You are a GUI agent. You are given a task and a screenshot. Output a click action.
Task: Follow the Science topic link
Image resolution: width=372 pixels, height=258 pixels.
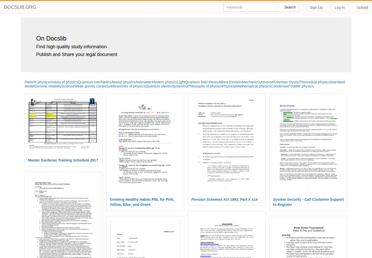[x=68, y=86]
